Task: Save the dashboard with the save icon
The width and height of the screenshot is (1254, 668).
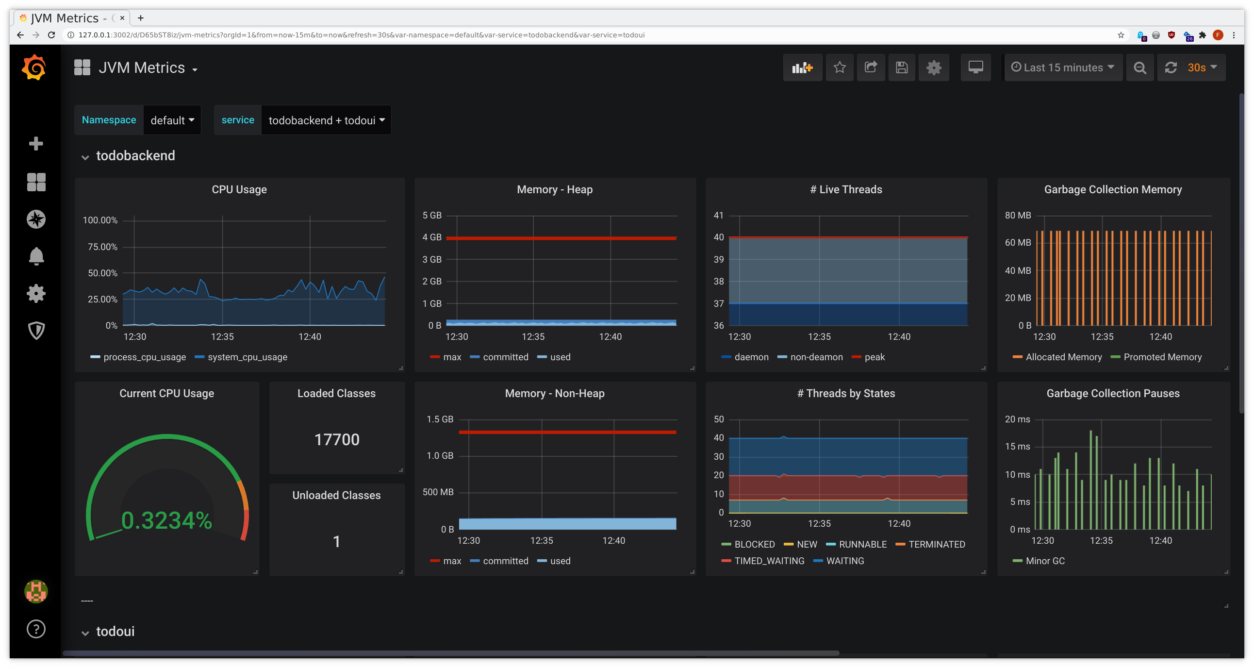Action: (x=902, y=67)
